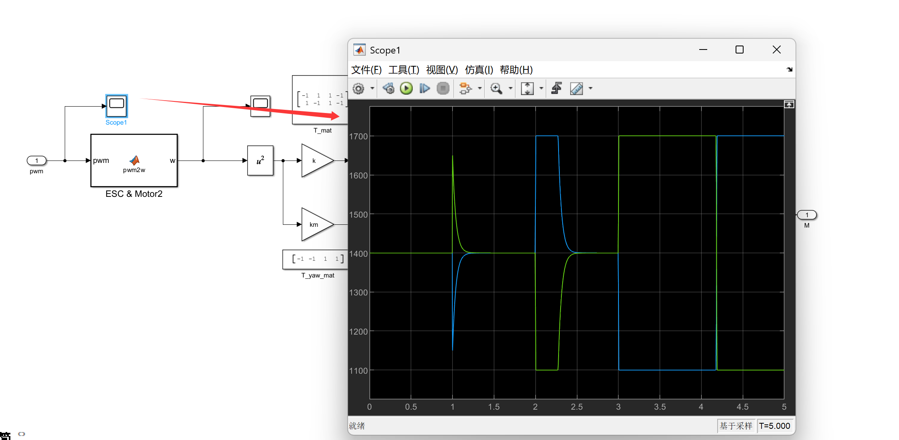Toggle the cursor measurements ruler icon
Viewport: 899px width, 440px height.
tap(577, 89)
